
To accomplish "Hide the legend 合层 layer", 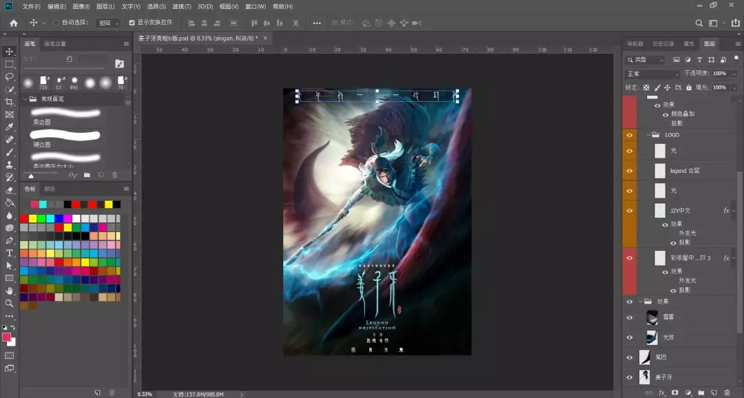I will pyautogui.click(x=629, y=170).
